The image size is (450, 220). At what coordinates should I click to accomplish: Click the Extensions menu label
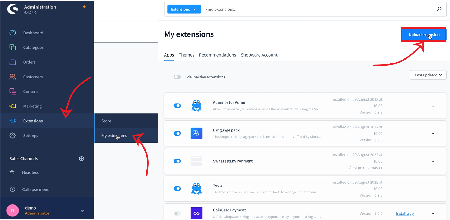[x=33, y=121]
